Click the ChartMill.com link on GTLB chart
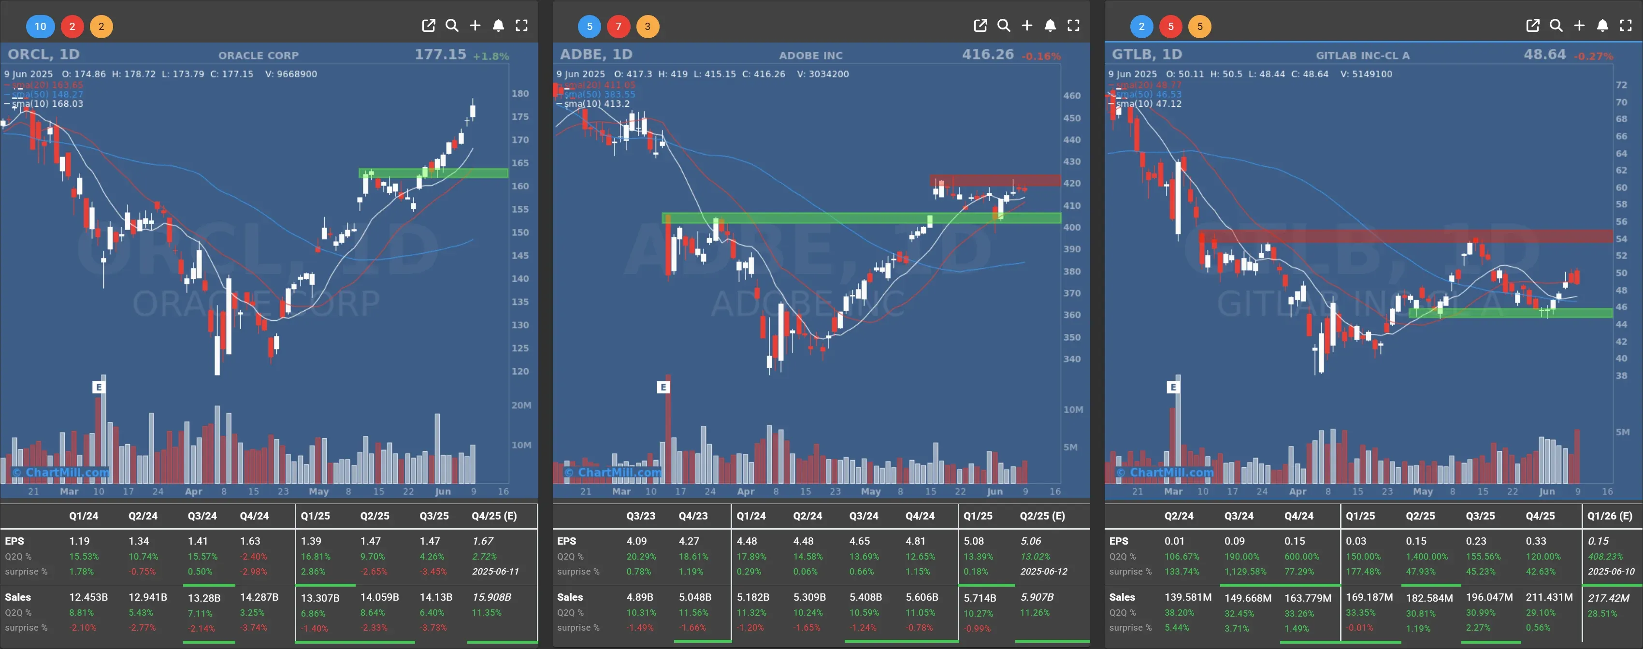This screenshot has width=1643, height=649. [1165, 473]
